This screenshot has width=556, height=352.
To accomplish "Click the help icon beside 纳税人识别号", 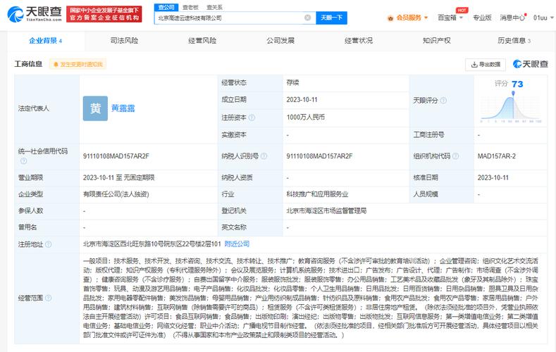I will point(264,156).
